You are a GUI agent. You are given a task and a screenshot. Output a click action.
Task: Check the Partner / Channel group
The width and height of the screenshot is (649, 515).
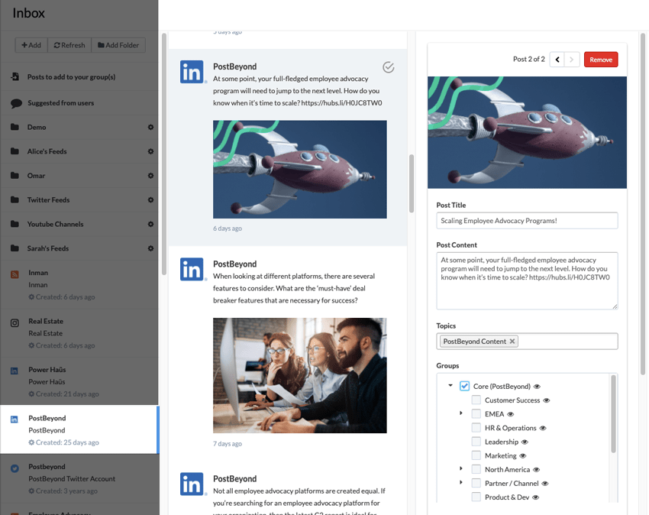click(x=476, y=483)
